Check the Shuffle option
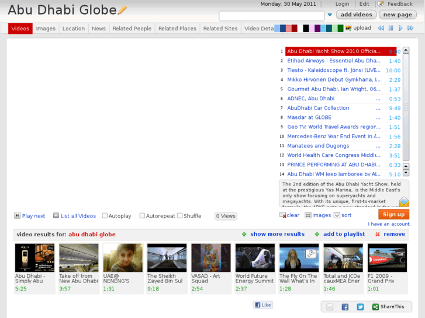The height and width of the screenshot is (318, 425). [x=179, y=216]
